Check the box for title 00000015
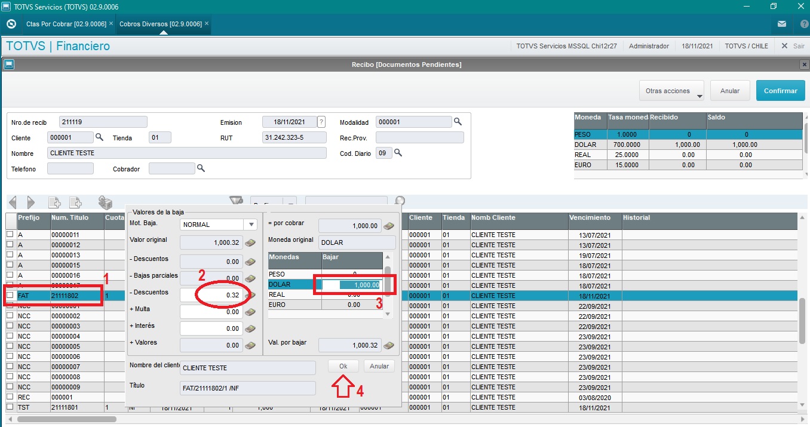 coord(10,265)
